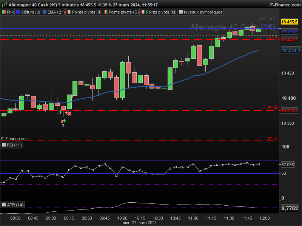Click the Niveaux symboliques grey swatch
The height and width of the screenshot is (226, 302).
(x=181, y=12)
